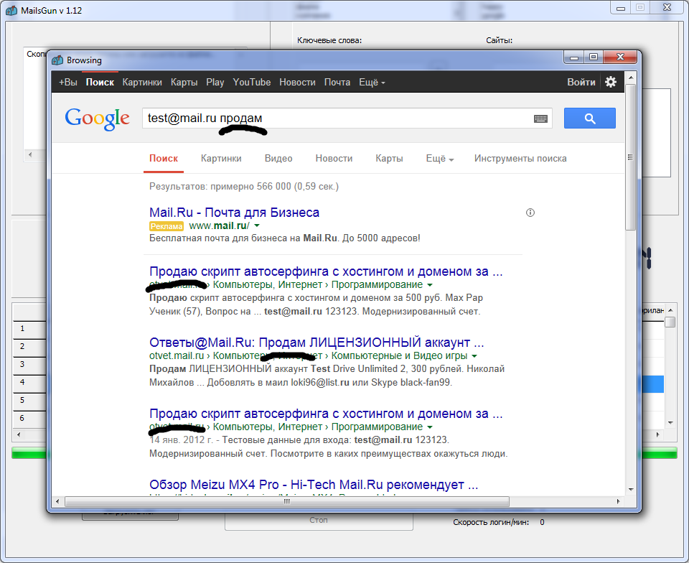Open Картинки in the black Google bar

pyautogui.click(x=142, y=82)
